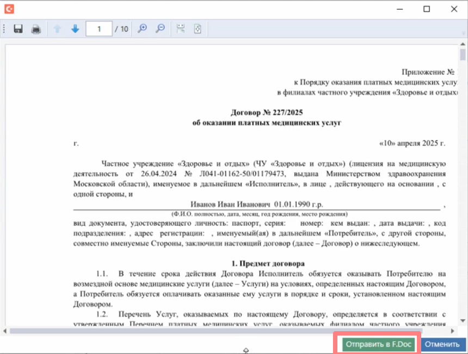The image size is (468, 354).
Task: Print the contract using printer icon
Action: pyautogui.click(x=36, y=29)
